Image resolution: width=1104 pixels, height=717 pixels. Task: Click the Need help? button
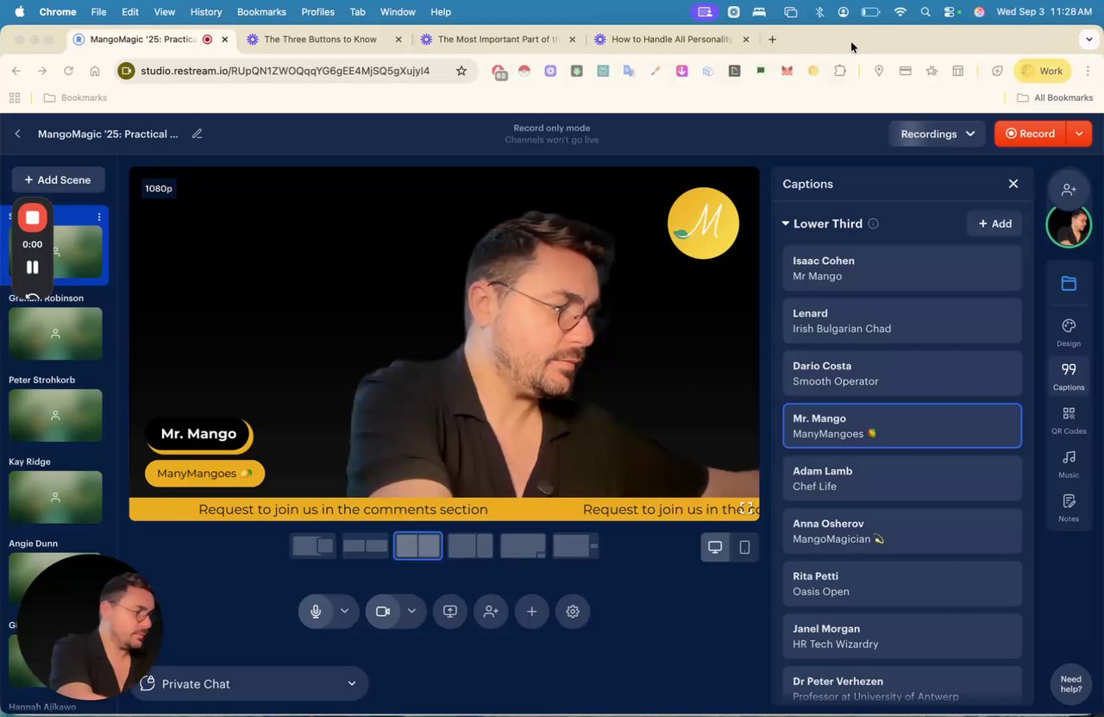[1070, 684]
